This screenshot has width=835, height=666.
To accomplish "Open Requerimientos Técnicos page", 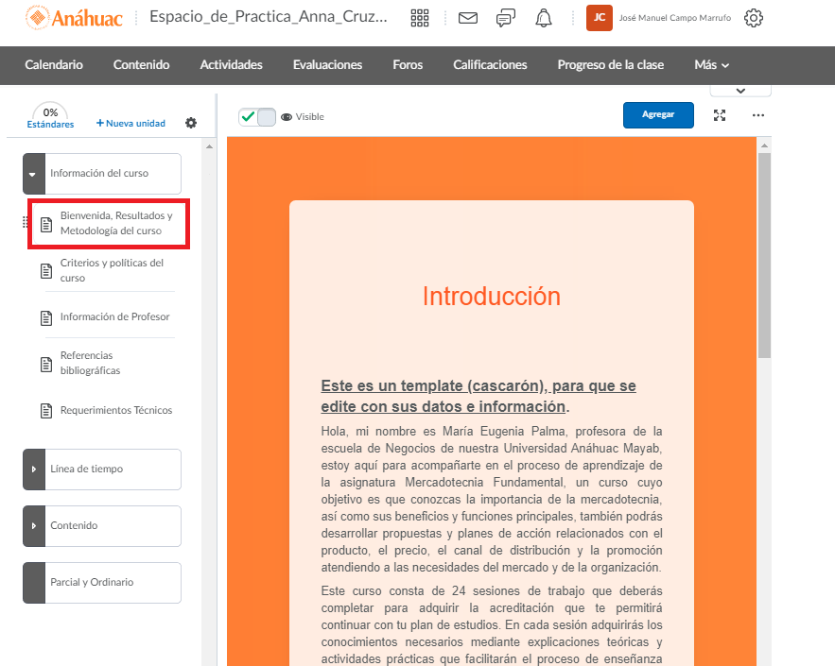I will [115, 411].
